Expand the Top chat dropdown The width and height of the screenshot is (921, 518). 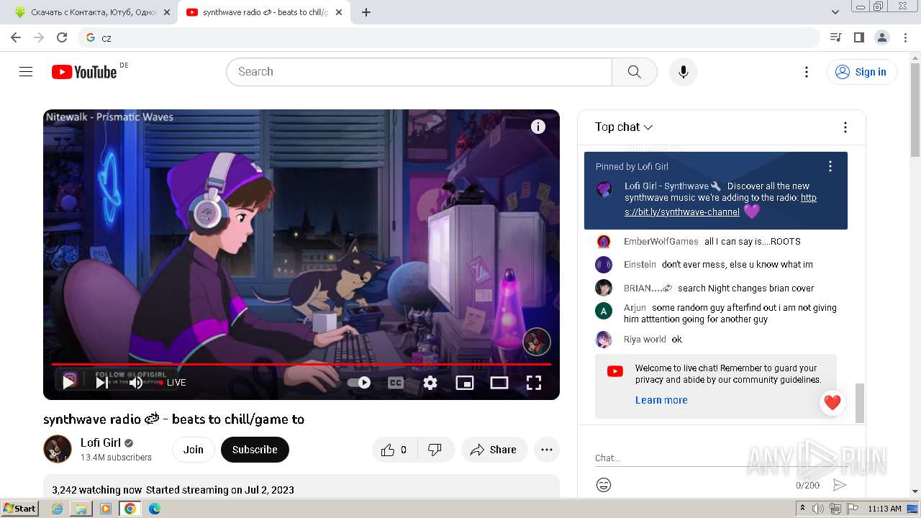pos(623,127)
